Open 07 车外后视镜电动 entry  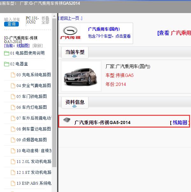pos(34,118)
